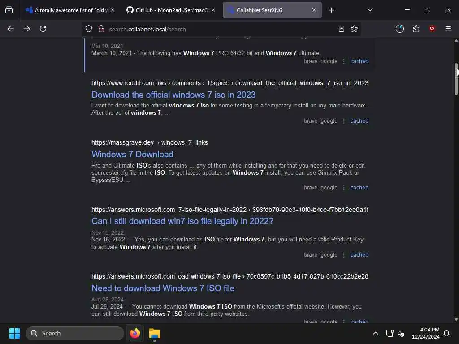The image size is (459, 344).
Task: Open tracking protection shield icon
Action: click(89, 29)
